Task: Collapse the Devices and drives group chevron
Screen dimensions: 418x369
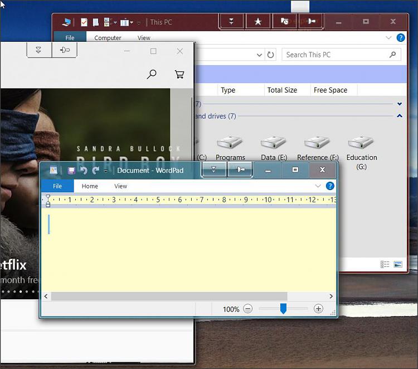Action: coord(400,116)
